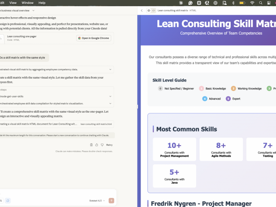Click the Wi-Fi icon in menu bar
The image size is (276, 207).
pyautogui.click(x=252, y=3)
